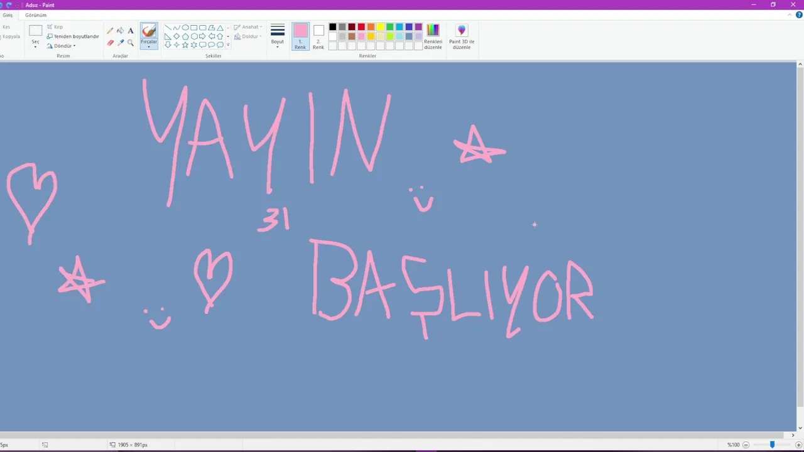The width and height of the screenshot is (804, 452).
Task: Collapse the ribbon with the chevron
Action: (x=791, y=15)
